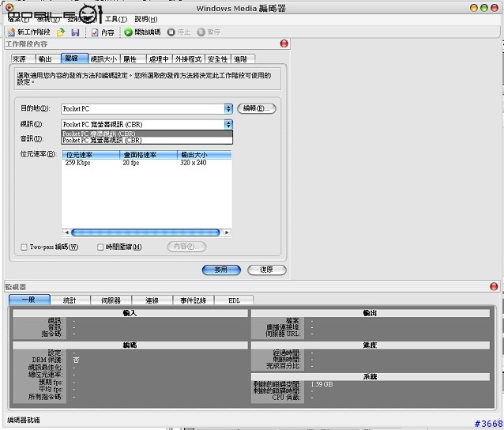Collapse the 視訊 dropdown arrow

click(228, 124)
